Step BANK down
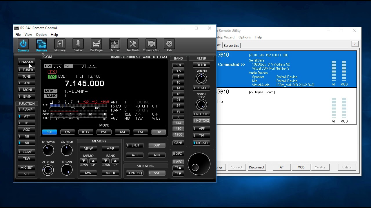 106,161
